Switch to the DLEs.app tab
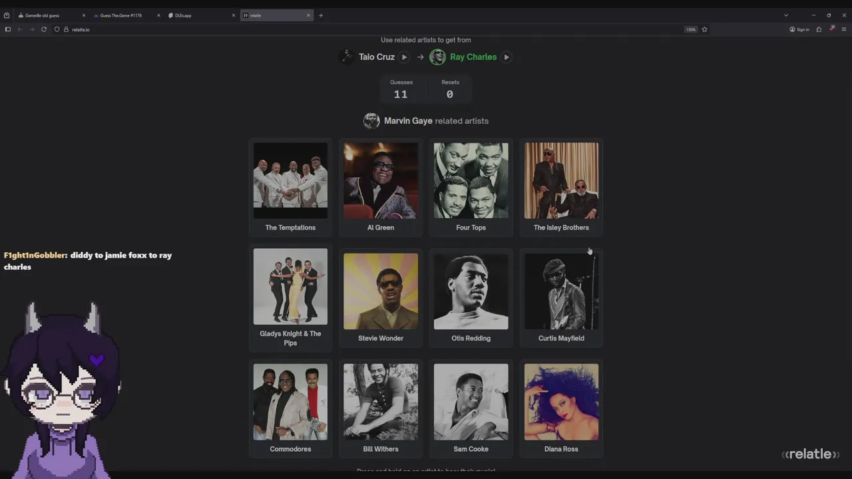Image resolution: width=852 pixels, height=479 pixels. (201, 15)
